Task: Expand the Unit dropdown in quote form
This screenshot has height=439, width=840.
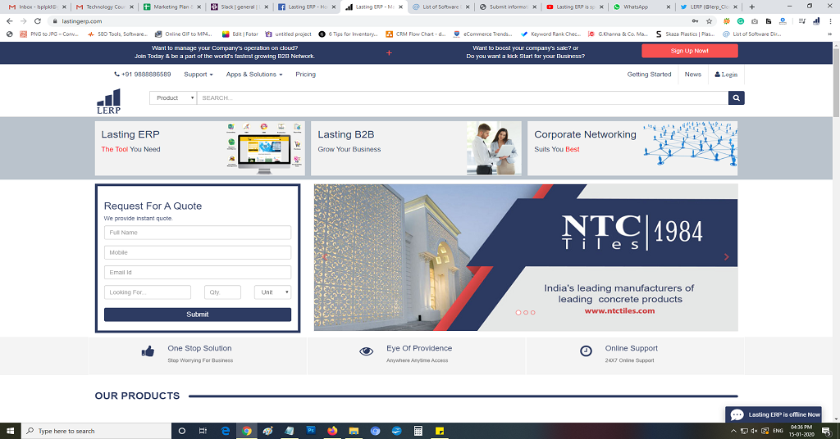Action: (x=272, y=292)
